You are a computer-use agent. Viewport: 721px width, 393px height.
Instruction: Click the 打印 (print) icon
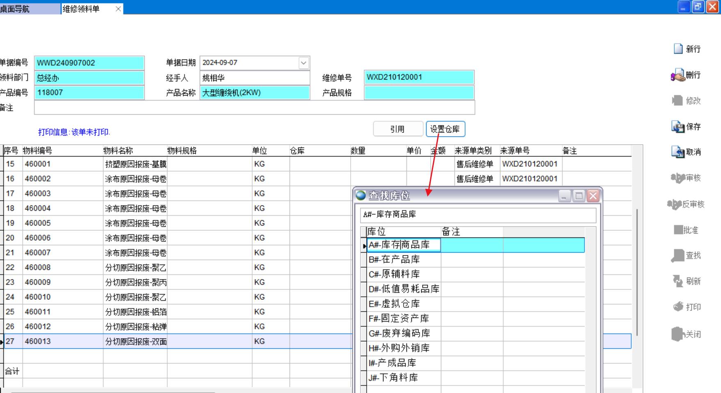678,307
